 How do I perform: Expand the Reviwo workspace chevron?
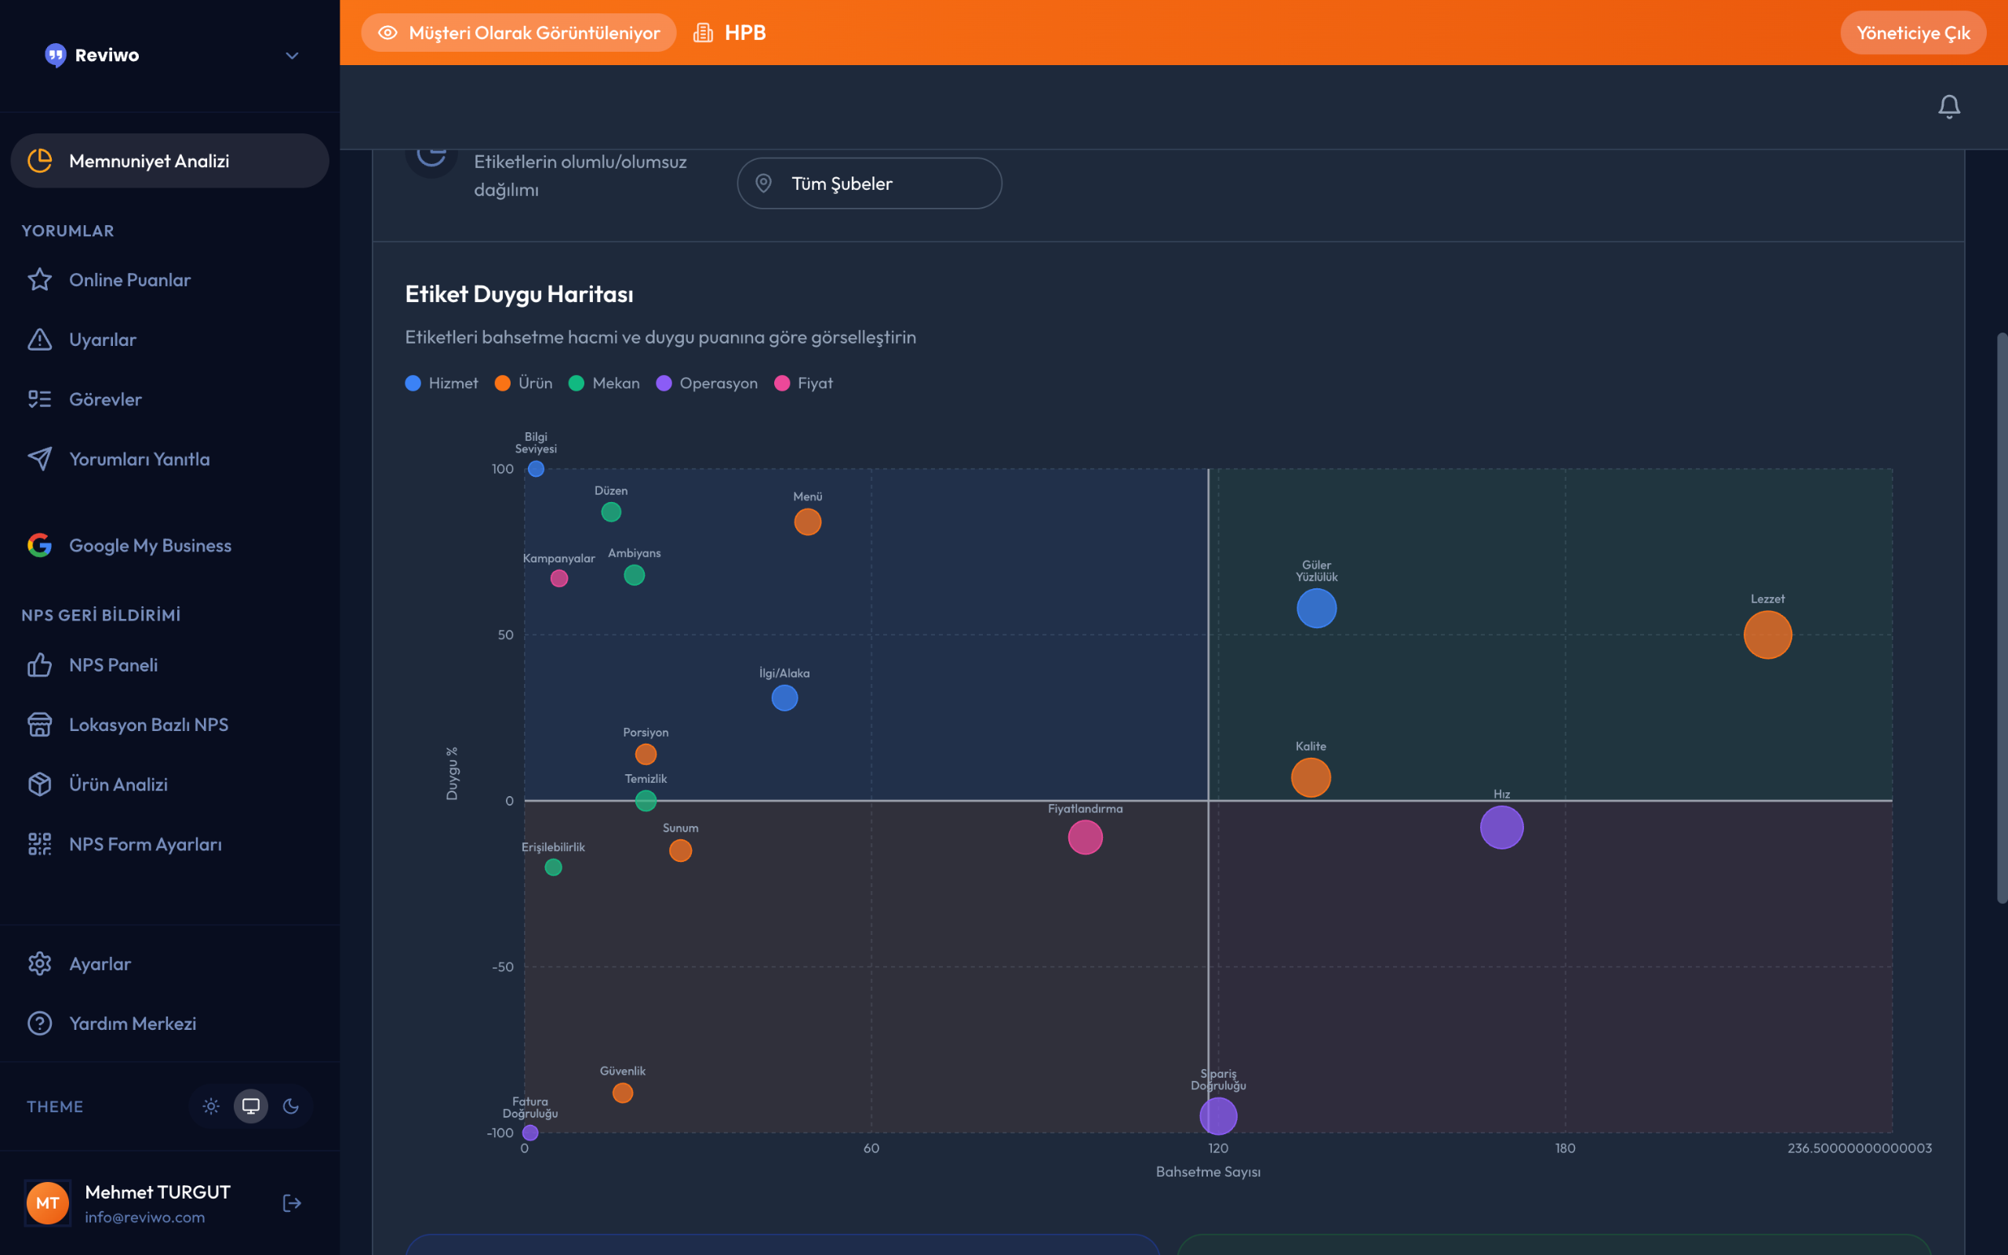pos(291,56)
